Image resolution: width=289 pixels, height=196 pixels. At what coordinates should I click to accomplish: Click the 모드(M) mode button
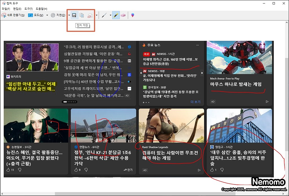tap(36, 15)
